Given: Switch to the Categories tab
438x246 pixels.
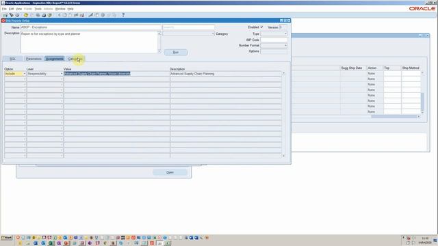Looking at the screenshot, I should tap(75, 59).
